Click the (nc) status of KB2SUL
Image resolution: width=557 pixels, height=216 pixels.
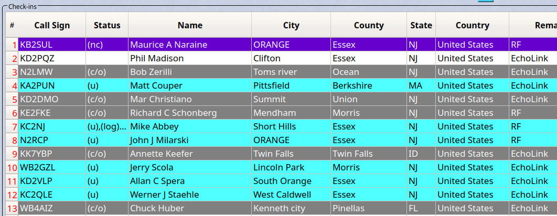coord(107,45)
